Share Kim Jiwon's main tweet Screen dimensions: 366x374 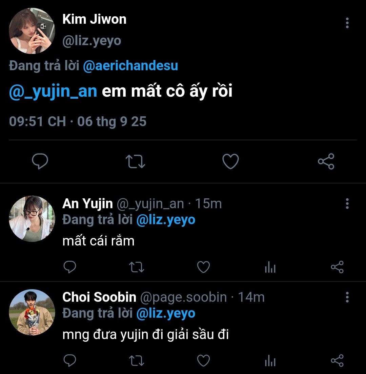click(x=326, y=161)
